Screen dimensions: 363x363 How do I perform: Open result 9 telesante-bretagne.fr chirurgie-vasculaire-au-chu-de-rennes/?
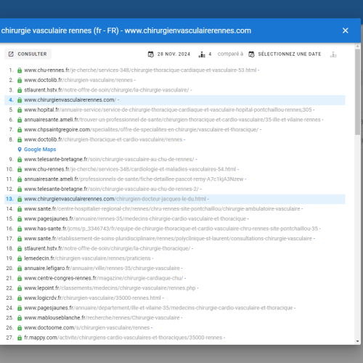click(x=109, y=159)
